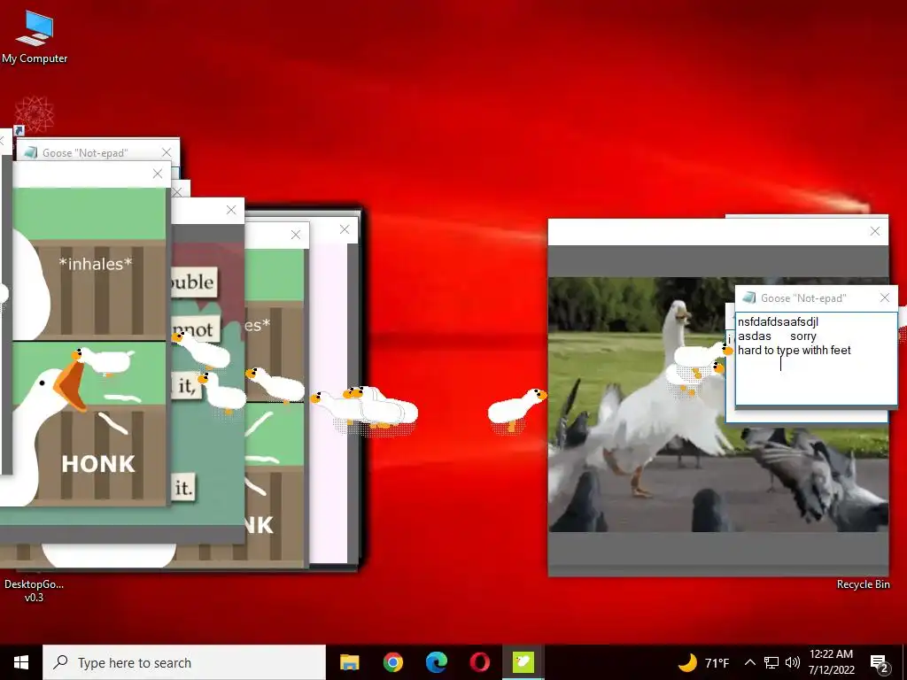
Task: Launch Google Chrome from the taskbar
Action: pyautogui.click(x=392, y=662)
